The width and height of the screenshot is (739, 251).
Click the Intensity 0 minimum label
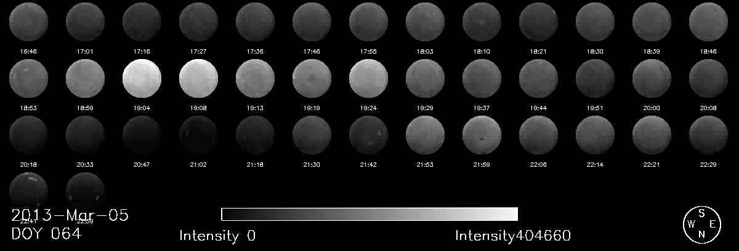(217, 236)
